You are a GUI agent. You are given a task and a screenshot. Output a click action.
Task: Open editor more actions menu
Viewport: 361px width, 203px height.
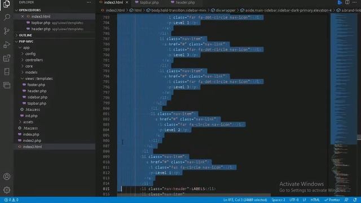(355, 2)
